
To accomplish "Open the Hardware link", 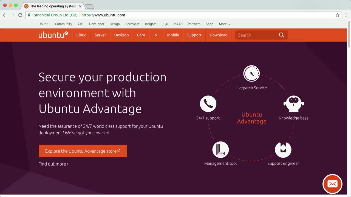I will click(132, 24).
